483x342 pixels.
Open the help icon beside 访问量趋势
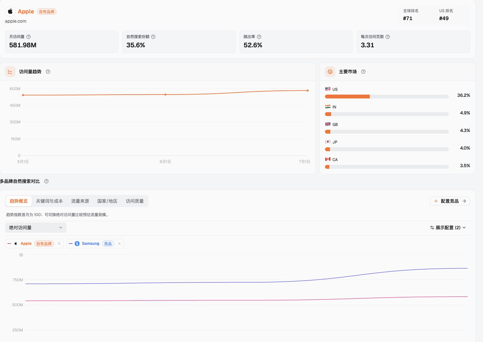48,72
